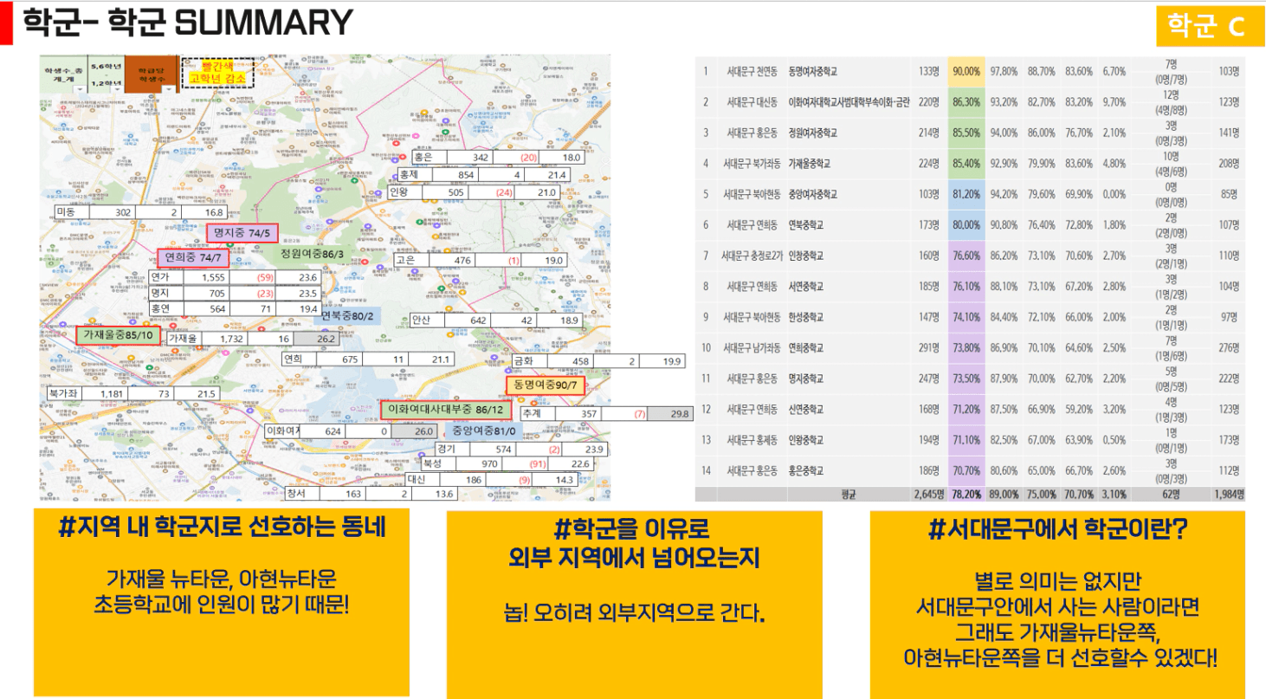Select 동명여자중학교 in the ranking table
Image resolution: width=1266 pixels, height=699 pixels.
pyautogui.click(x=813, y=71)
